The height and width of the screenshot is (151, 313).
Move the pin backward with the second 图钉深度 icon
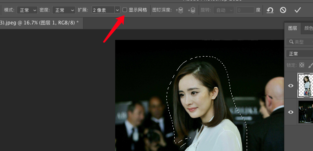(x=192, y=10)
